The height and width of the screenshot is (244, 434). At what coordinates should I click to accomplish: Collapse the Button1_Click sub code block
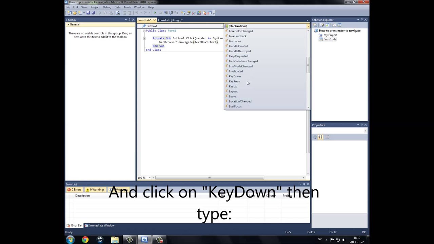(x=144, y=38)
